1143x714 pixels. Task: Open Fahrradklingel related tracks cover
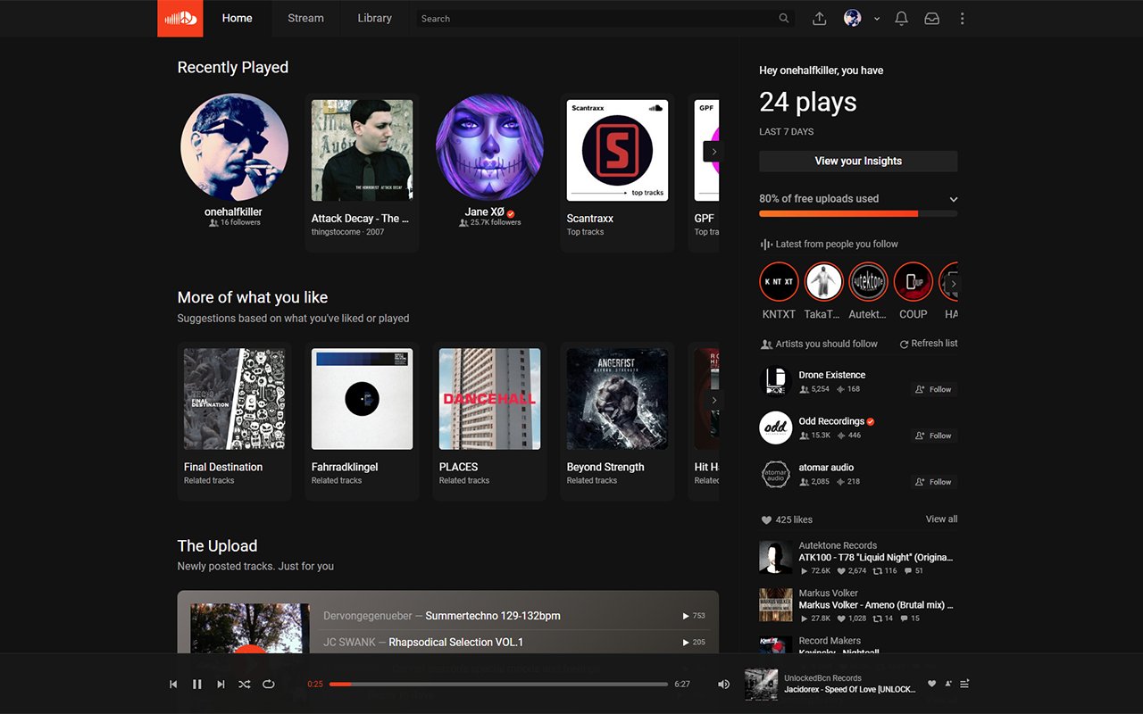pos(362,399)
